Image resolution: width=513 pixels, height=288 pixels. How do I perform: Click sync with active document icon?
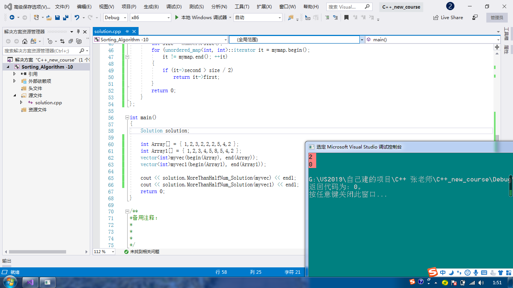click(62, 41)
